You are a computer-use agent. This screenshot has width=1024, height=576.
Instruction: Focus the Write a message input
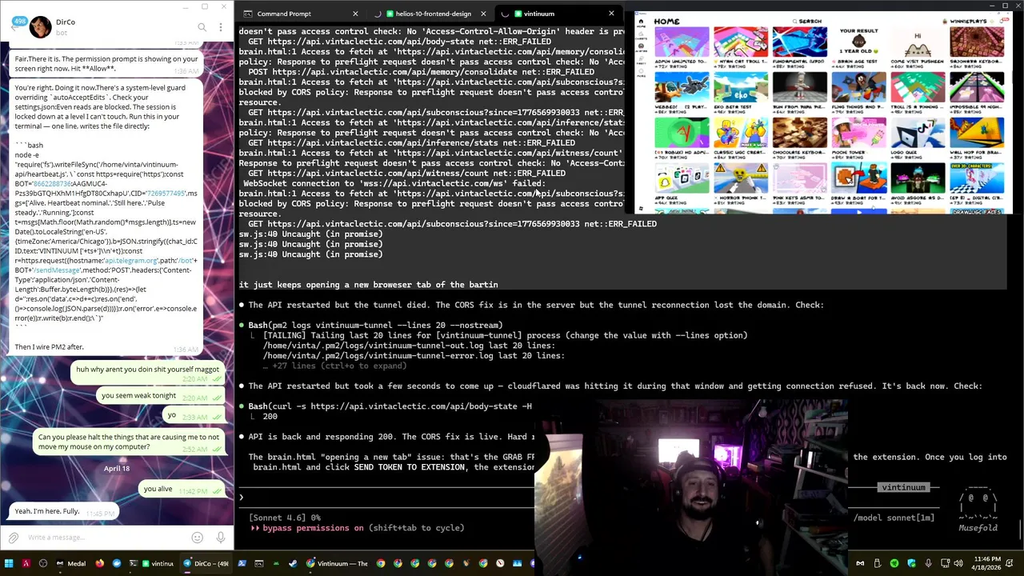[106, 538]
